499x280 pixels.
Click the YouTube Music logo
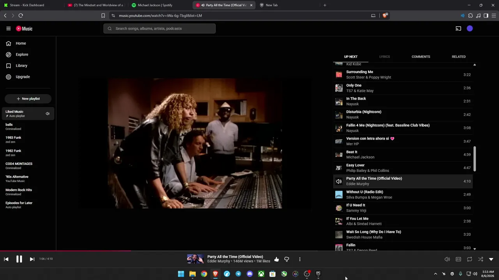click(x=24, y=28)
